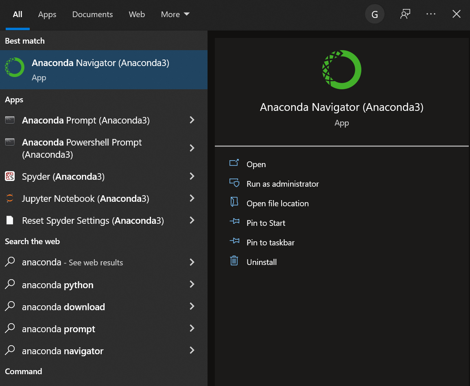
Task: Click the Anaconda Powershell Prompt terminal icon
Action: click(10, 142)
